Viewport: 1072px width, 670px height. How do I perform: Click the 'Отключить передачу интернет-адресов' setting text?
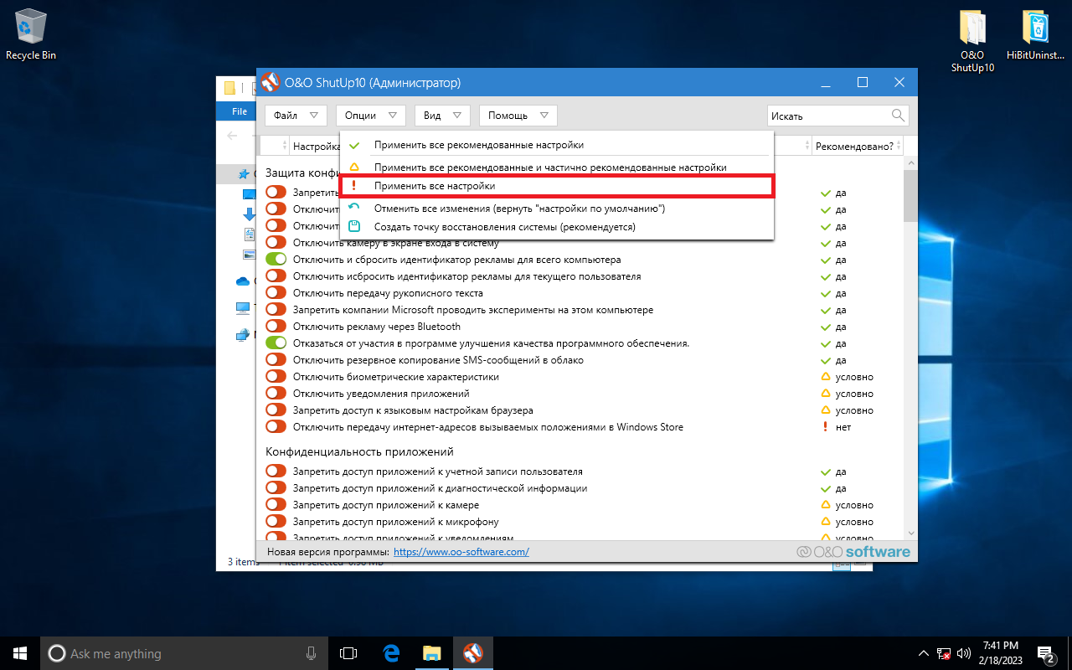click(487, 427)
